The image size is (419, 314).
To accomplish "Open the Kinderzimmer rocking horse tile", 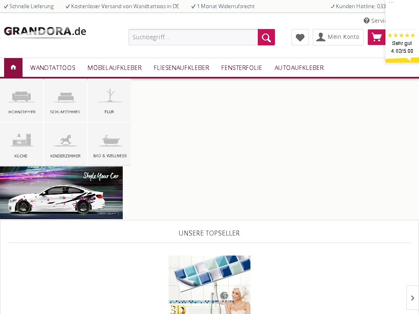I will pyautogui.click(x=65, y=144).
